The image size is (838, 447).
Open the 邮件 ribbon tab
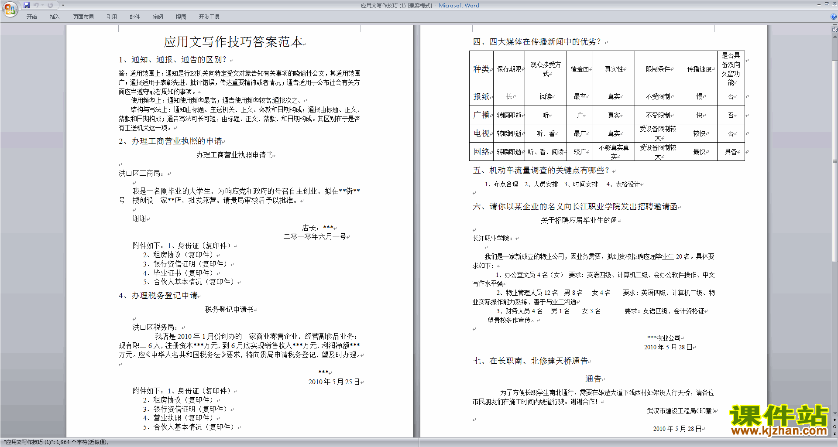pos(135,17)
